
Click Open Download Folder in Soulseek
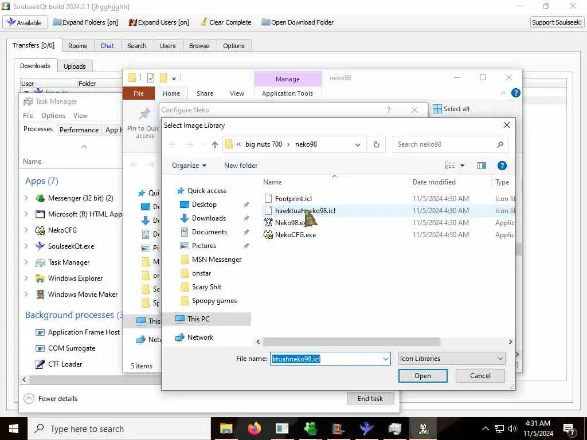pyautogui.click(x=298, y=22)
